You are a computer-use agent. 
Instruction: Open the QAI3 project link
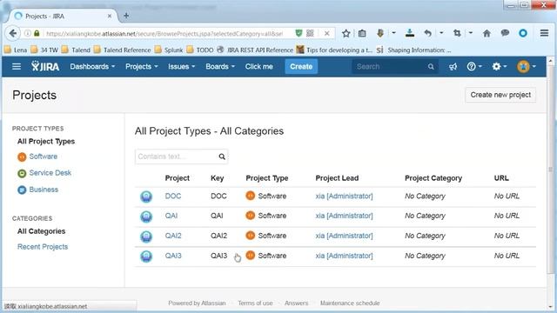click(173, 256)
